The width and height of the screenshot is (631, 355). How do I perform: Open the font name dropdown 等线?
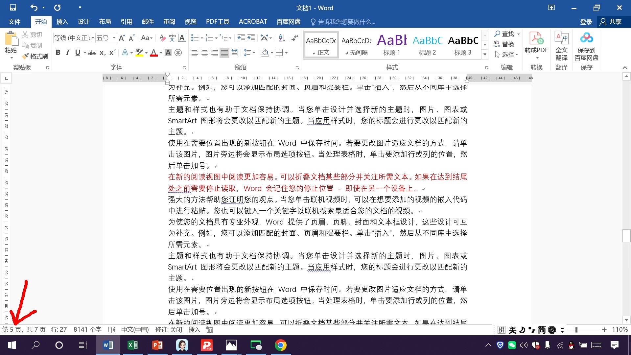(93, 38)
